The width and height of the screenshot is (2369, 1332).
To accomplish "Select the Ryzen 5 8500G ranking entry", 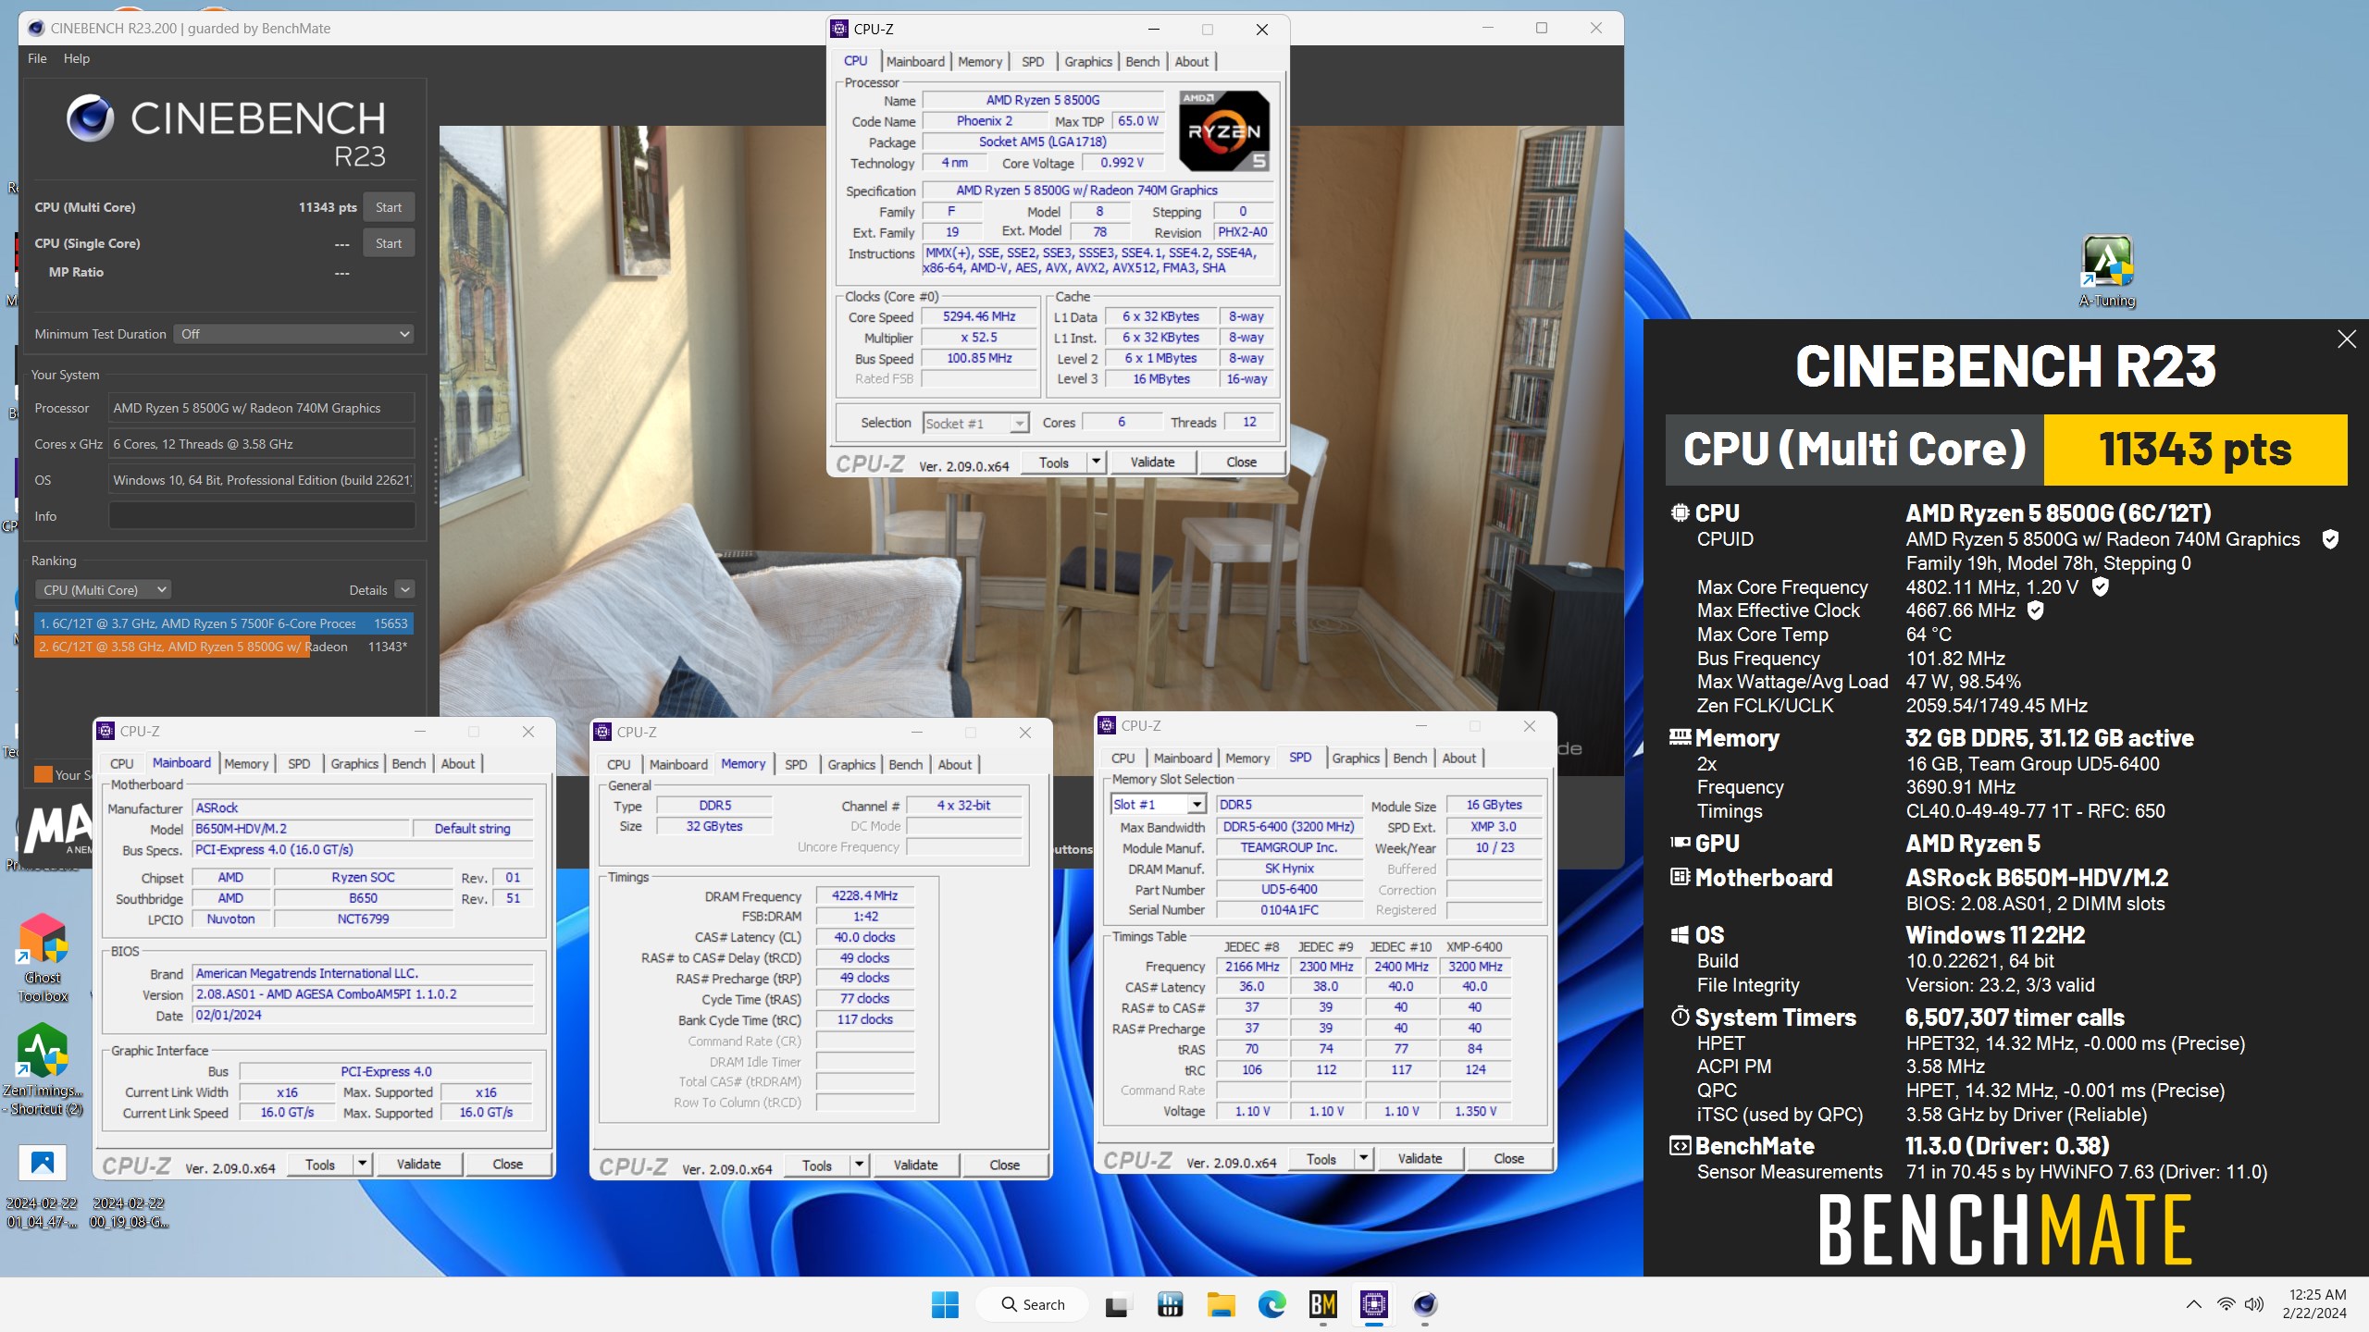I will tap(223, 647).
